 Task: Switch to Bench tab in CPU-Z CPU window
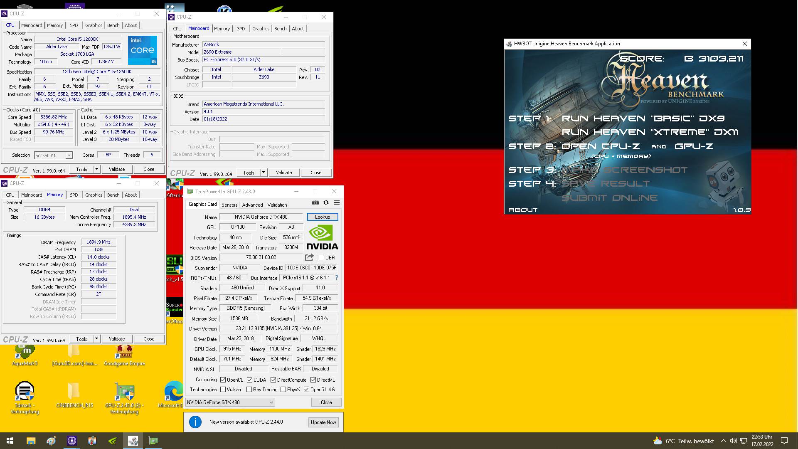pos(113,25)
